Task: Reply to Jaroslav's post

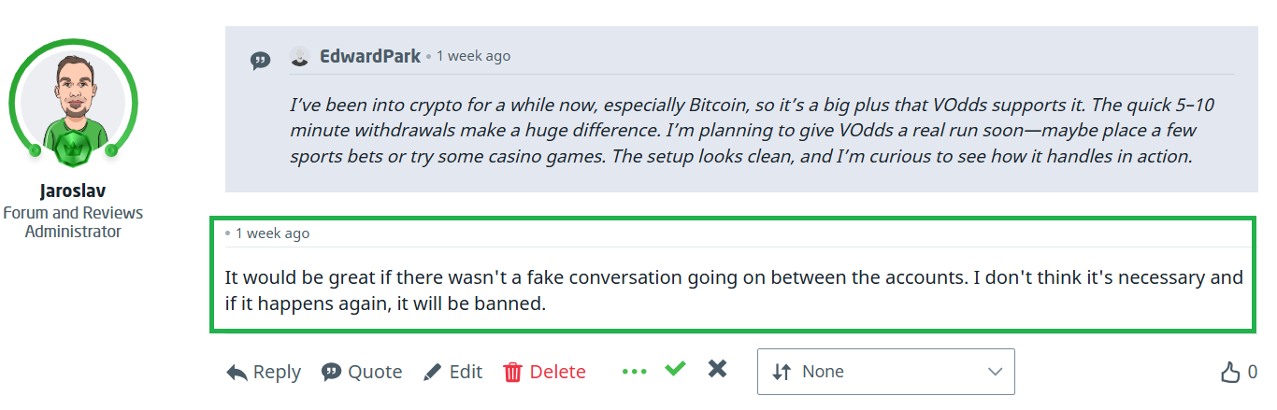Action: (264, 372)
